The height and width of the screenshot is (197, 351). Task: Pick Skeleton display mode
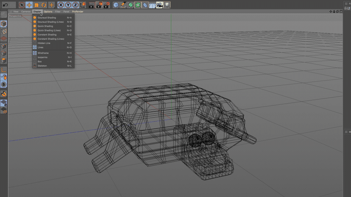pos(42,66)
